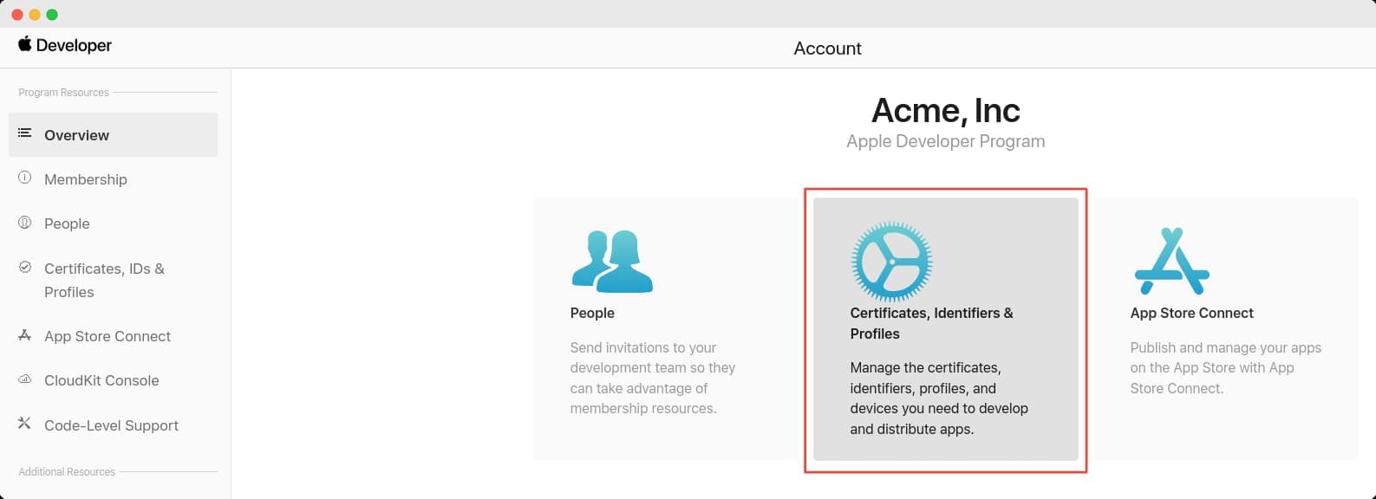Open Code-Level Support in the sidebar
Image resolution: width=1376 pixels, height=499 pixels.
click(x=114, y=425)
